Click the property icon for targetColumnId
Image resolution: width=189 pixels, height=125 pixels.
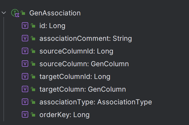[x=25, y=76]
